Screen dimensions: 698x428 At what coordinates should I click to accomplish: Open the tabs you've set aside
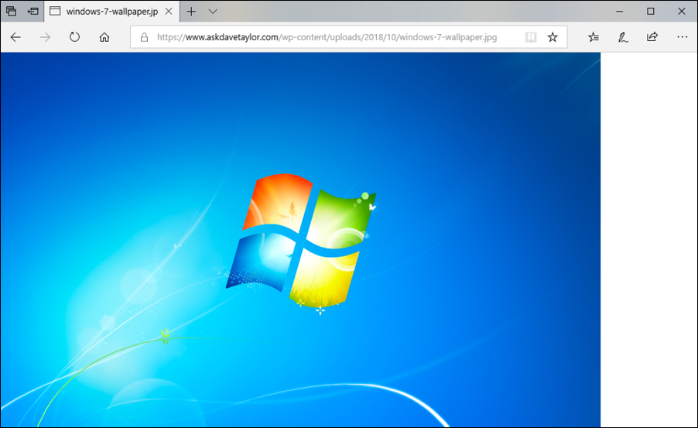click(x=12, y=12)
